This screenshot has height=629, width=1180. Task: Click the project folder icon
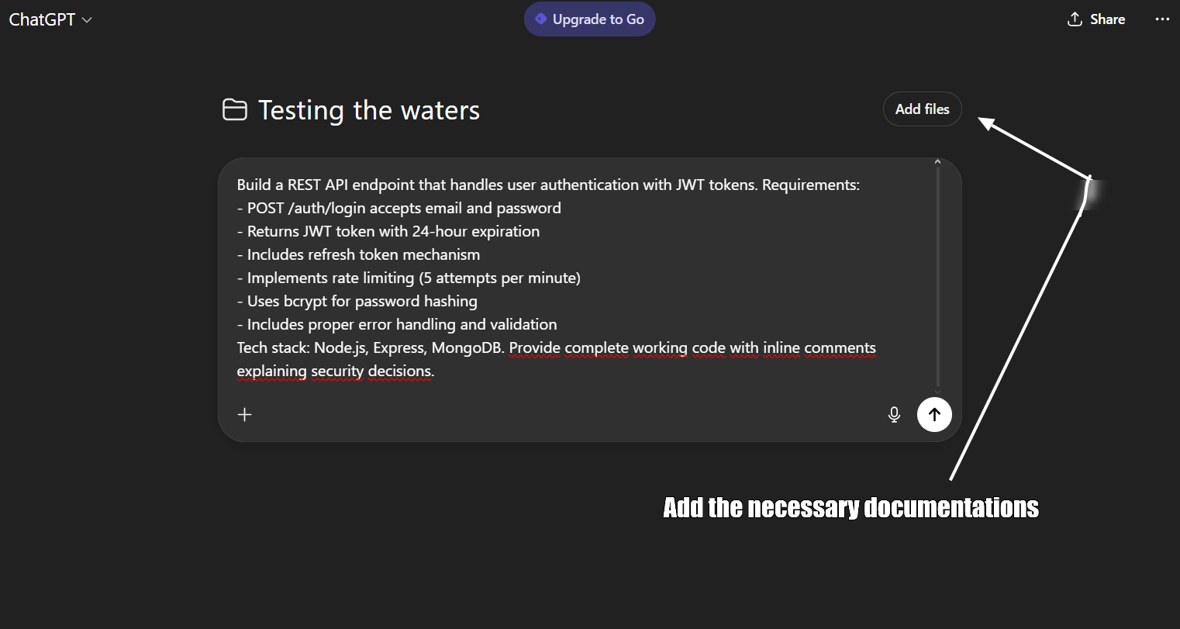tap(235, 110)
